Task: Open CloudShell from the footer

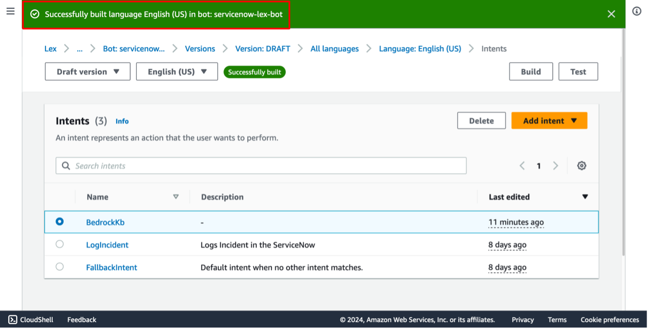Action: 31,320
